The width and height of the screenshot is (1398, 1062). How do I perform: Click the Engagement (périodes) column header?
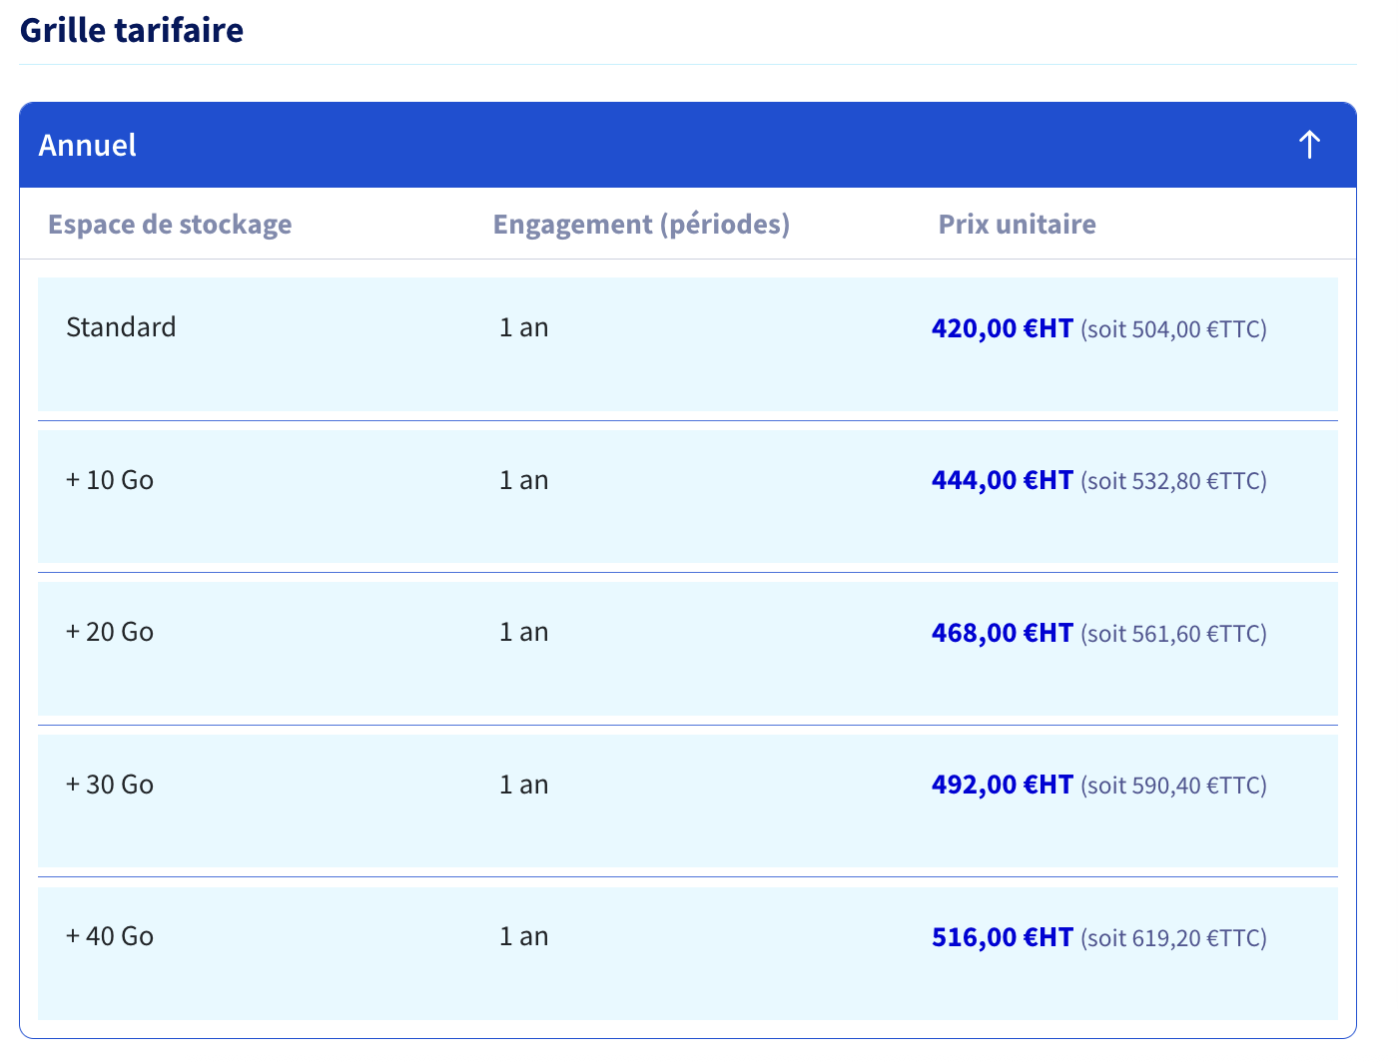pos(641,224)
